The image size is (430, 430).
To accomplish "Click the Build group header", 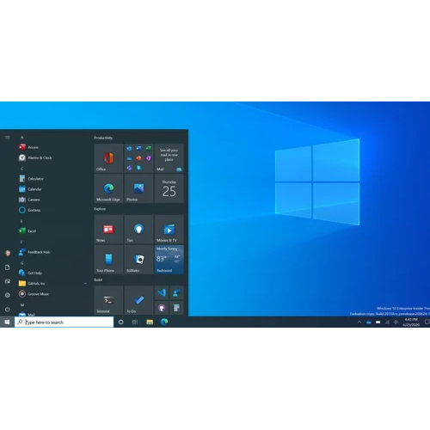I will click(98, 279).
